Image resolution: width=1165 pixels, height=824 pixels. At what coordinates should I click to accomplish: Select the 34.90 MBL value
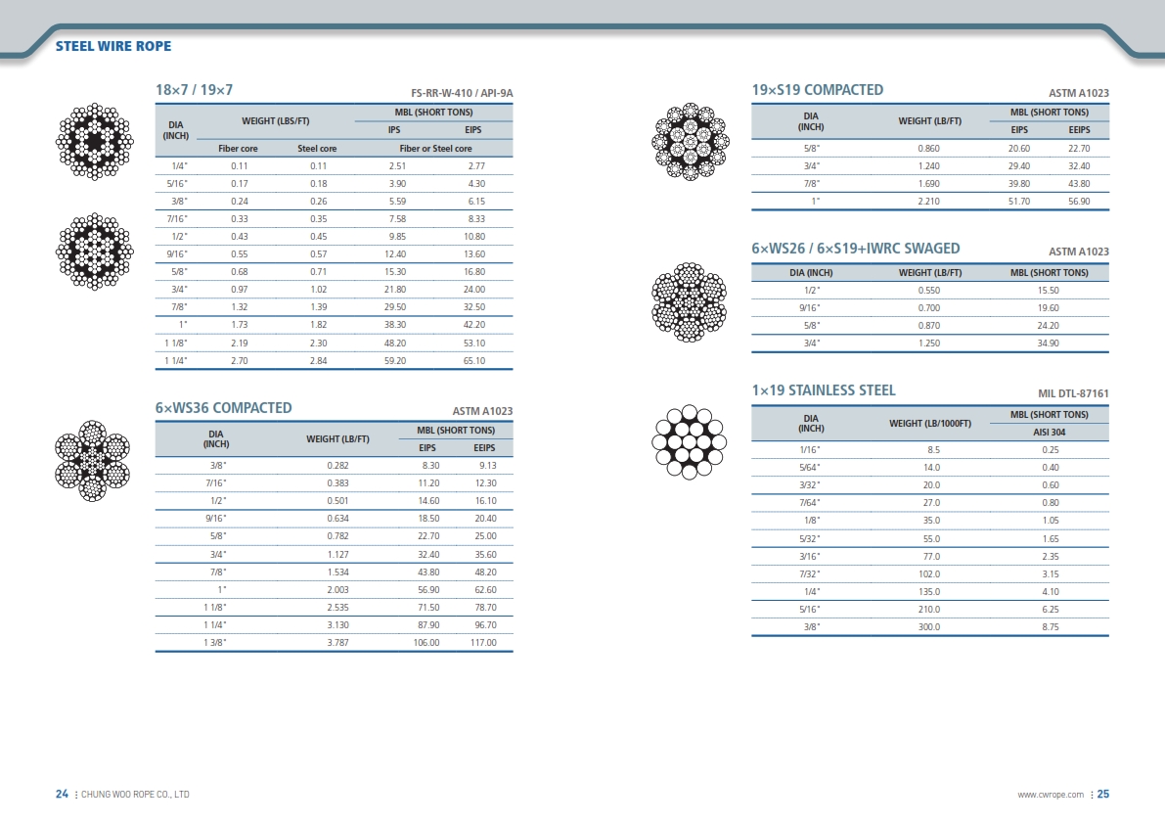click(1049, 343)
